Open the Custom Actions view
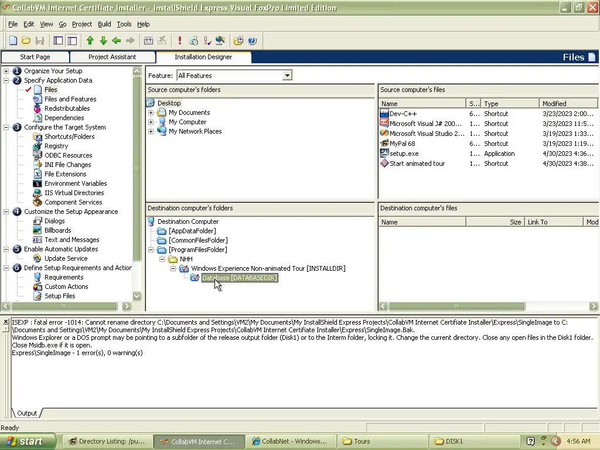Screen dimensions: 600x450 [66, 287]
